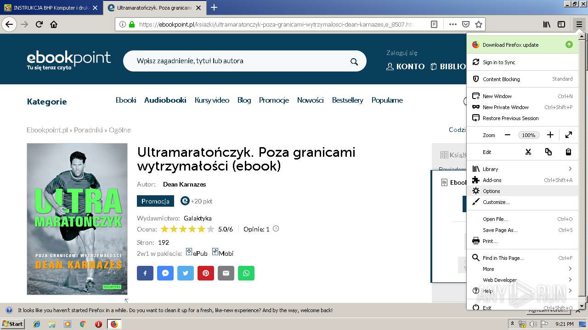Open Add-ons from menu
The height and width of the screenshot is (330, 588).
(x=522, y=180)
